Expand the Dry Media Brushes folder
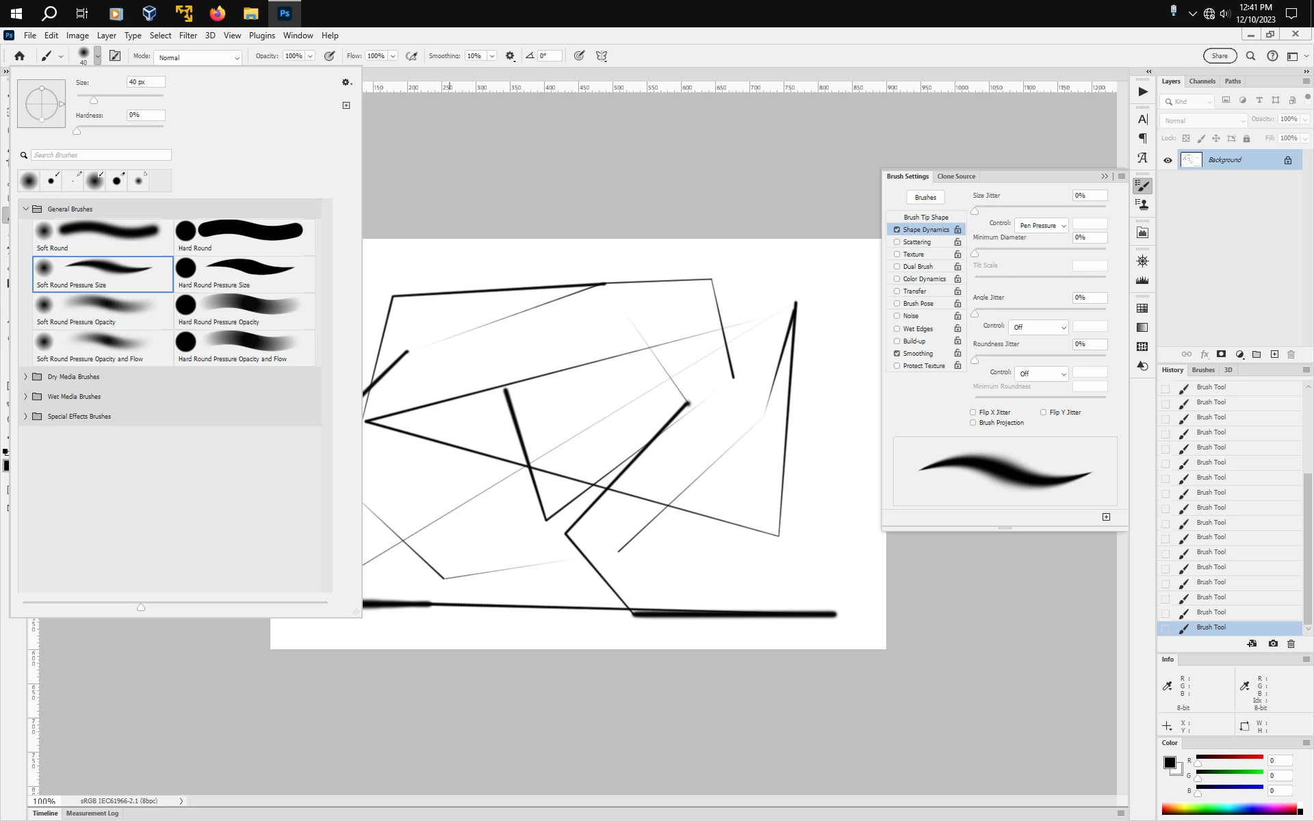This screenshot has height=821, width=1314. [x=26, y=377]
